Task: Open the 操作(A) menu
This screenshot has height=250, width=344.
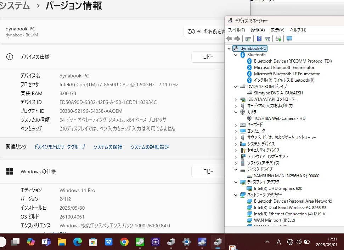Action: tap(258, 30)
